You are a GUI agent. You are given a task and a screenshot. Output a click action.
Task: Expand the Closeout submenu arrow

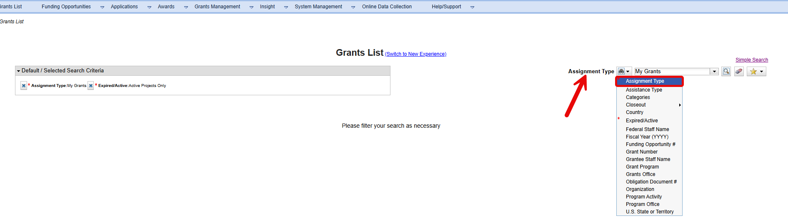click(x=680, y=105)
